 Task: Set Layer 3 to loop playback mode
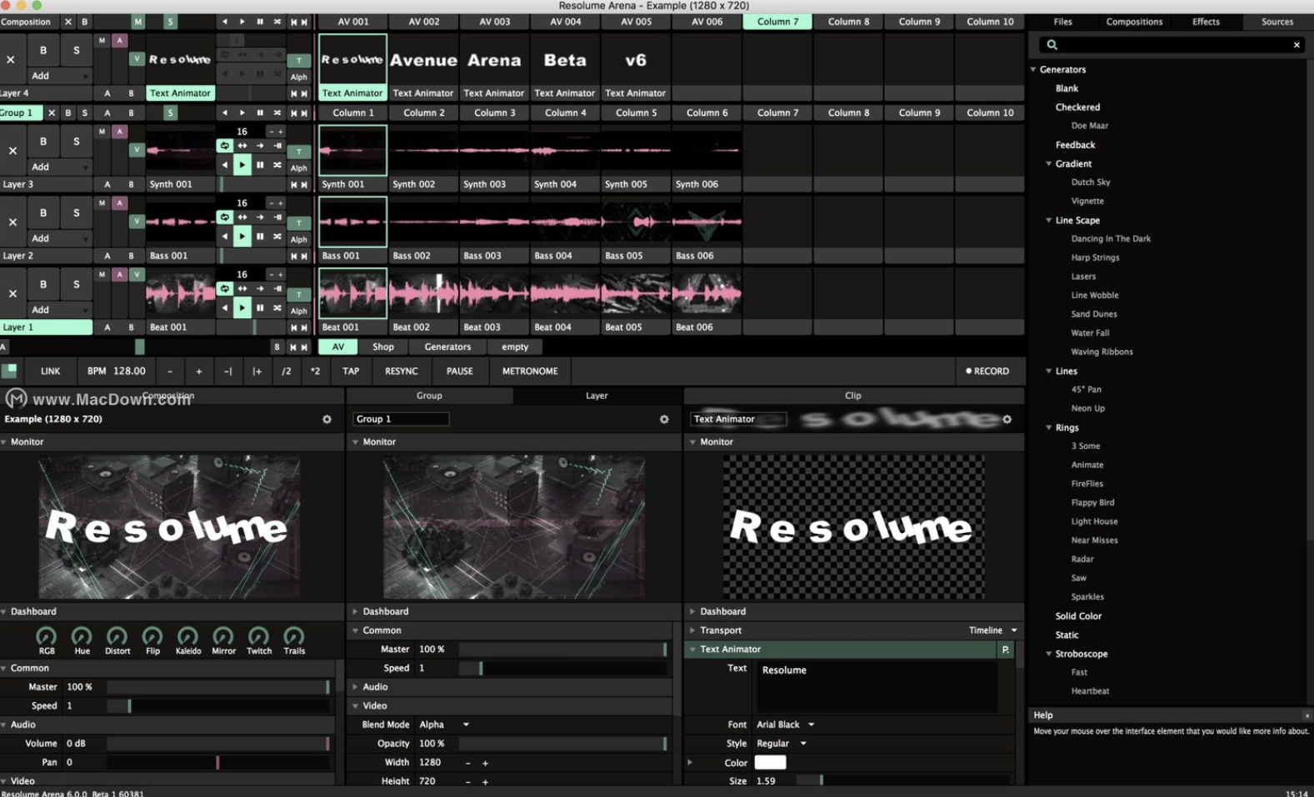[x=224, y=146]
